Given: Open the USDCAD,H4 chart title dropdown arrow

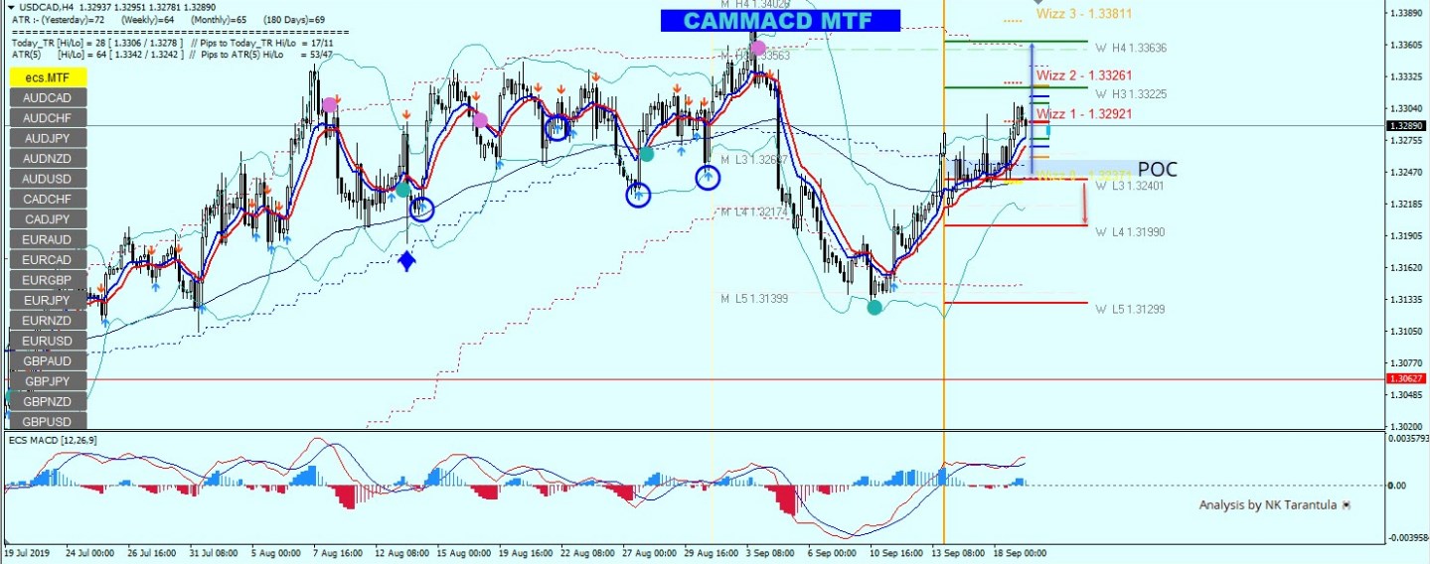Looking at the screenshot, I should [11, 7].
